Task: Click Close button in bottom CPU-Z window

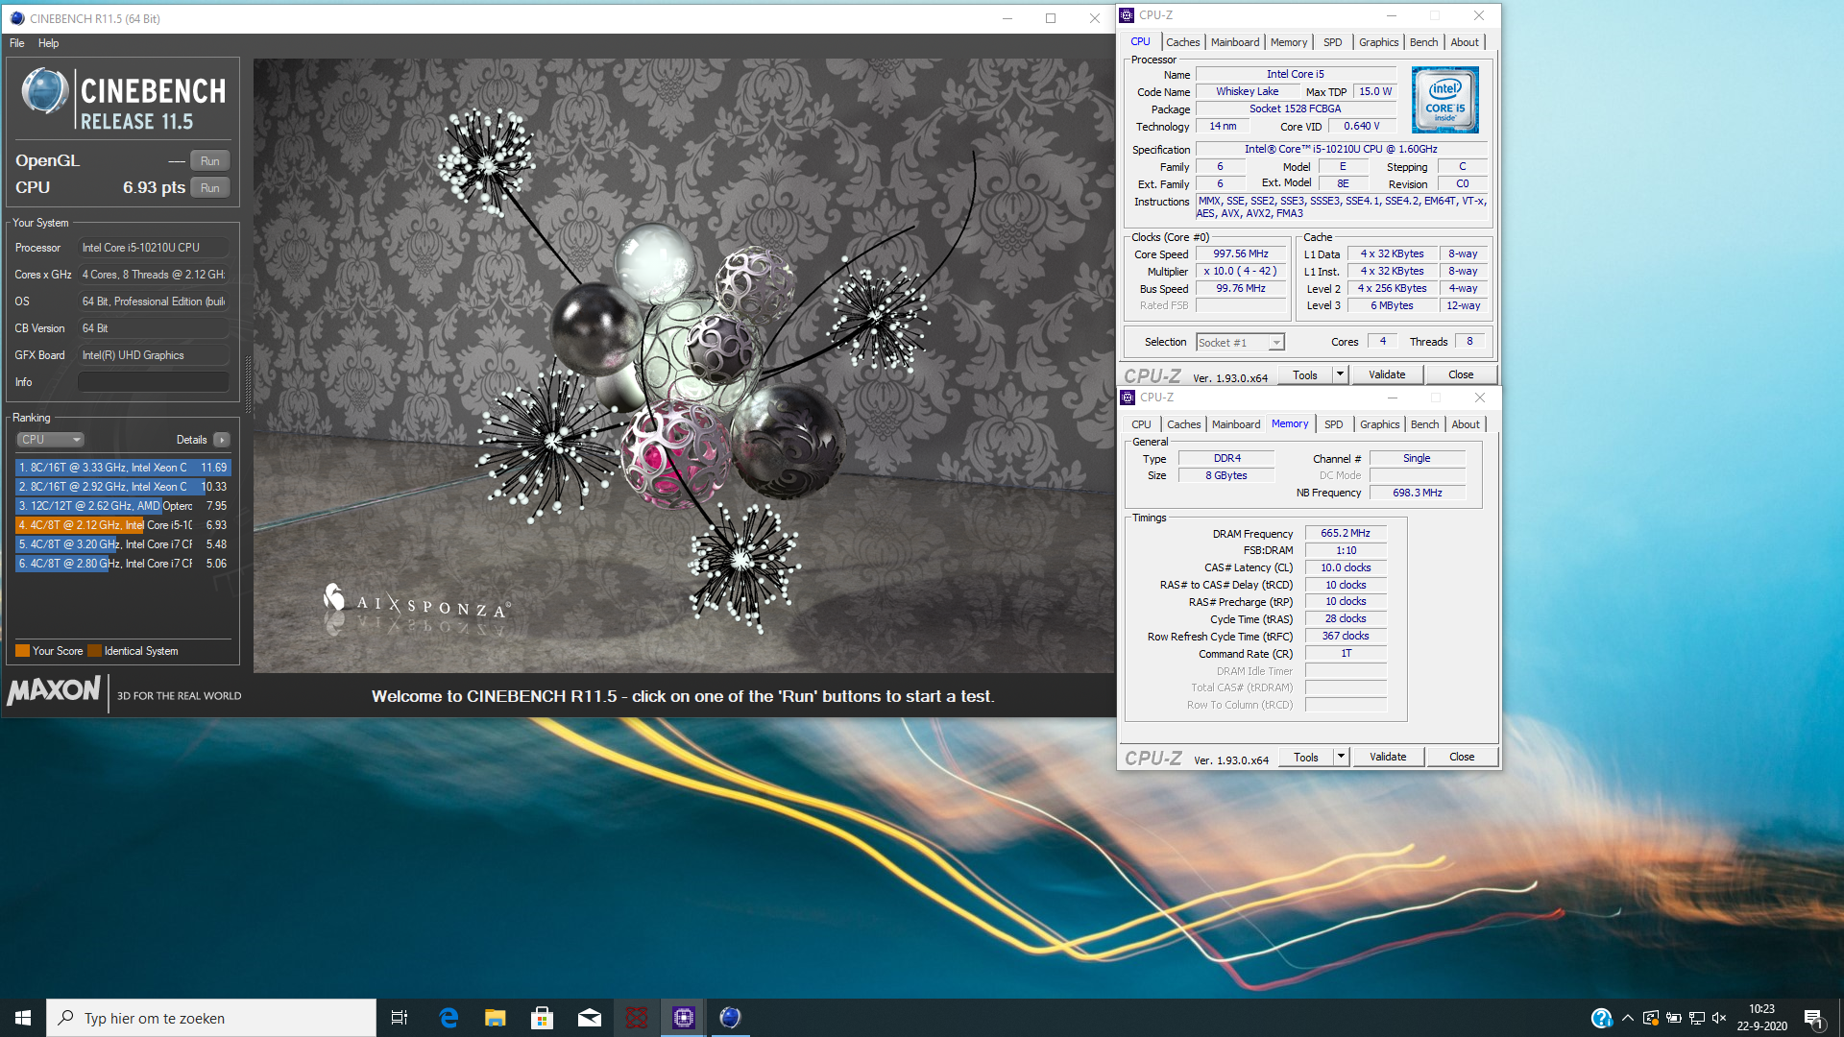Action: [1462, 758]
